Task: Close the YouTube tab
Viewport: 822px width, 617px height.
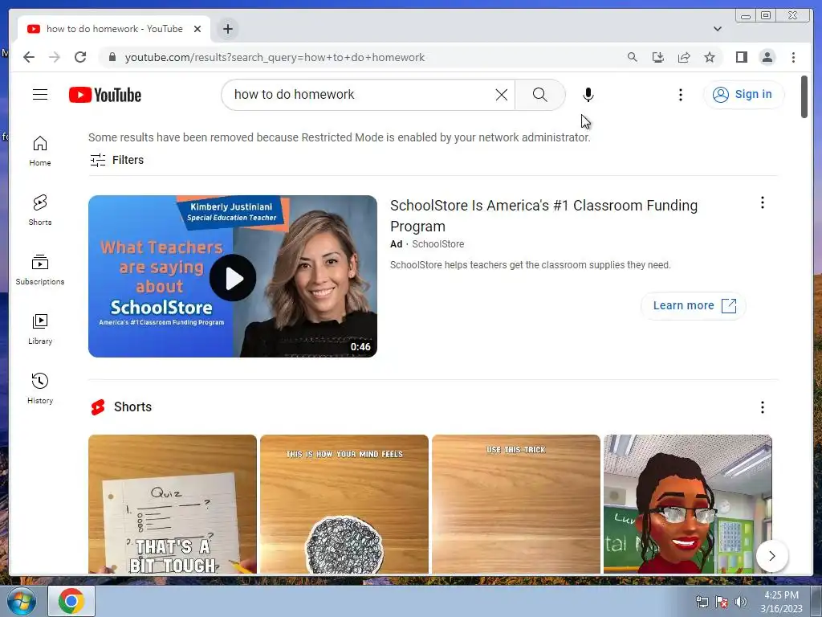Action: tap(197, 29)
